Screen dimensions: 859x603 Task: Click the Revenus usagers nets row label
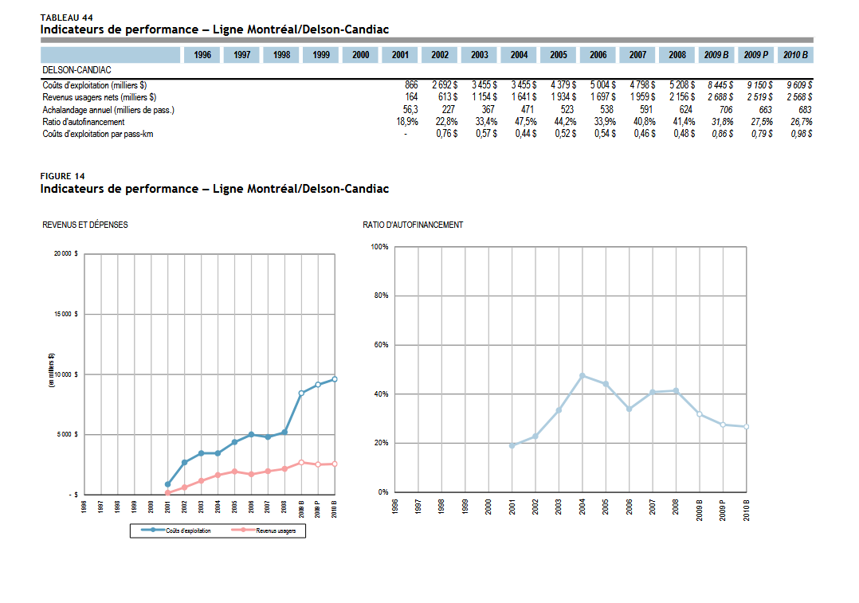pyautogui.click(x=99, y=97)
